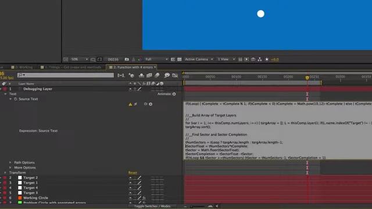The width and height of the screenshot is (372, 209).
Task: Collapse the Source Text property
Action: [10, 99]
